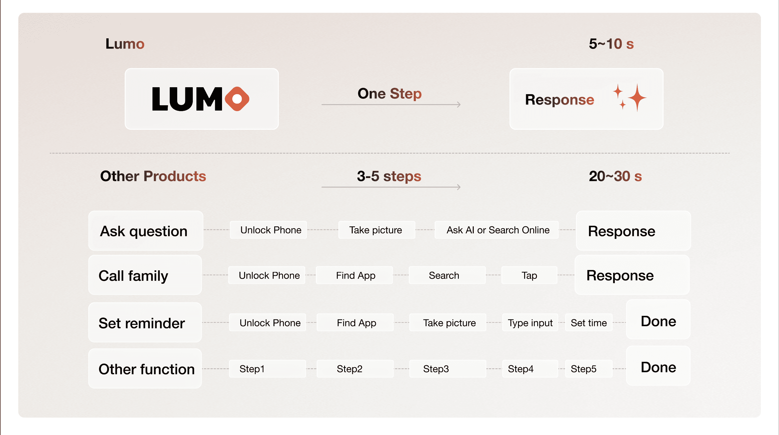Click the Type input step chip
This screenshot has height=435, width=779.
530,323
